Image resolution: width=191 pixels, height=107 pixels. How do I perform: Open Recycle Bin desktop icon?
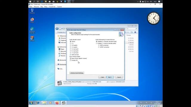click(x=32, y=11)
